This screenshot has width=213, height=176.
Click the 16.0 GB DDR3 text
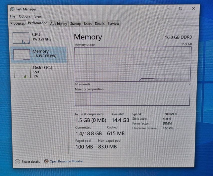[178, 37]
